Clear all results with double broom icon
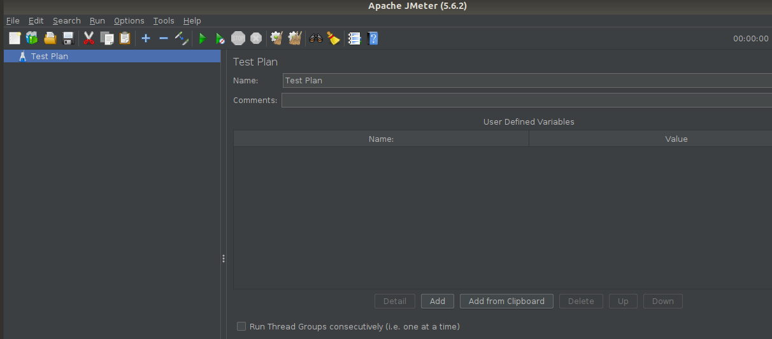 (294, 39)
